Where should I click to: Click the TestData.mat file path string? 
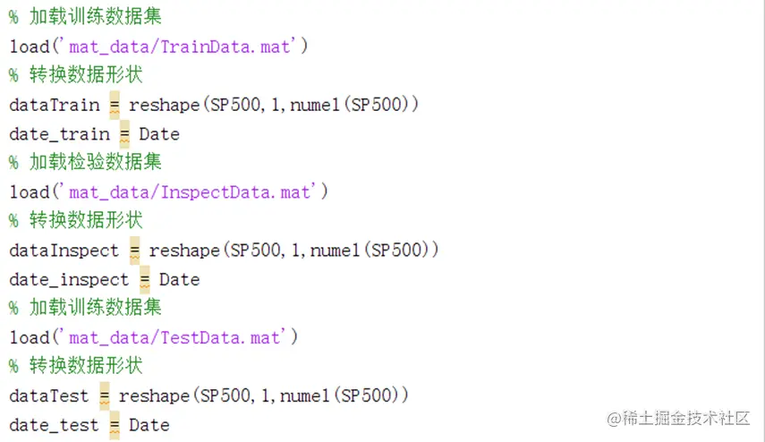point(174,338)
